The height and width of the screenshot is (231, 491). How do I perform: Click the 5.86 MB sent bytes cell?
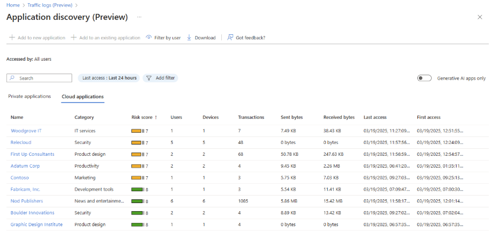pos(289,201)
